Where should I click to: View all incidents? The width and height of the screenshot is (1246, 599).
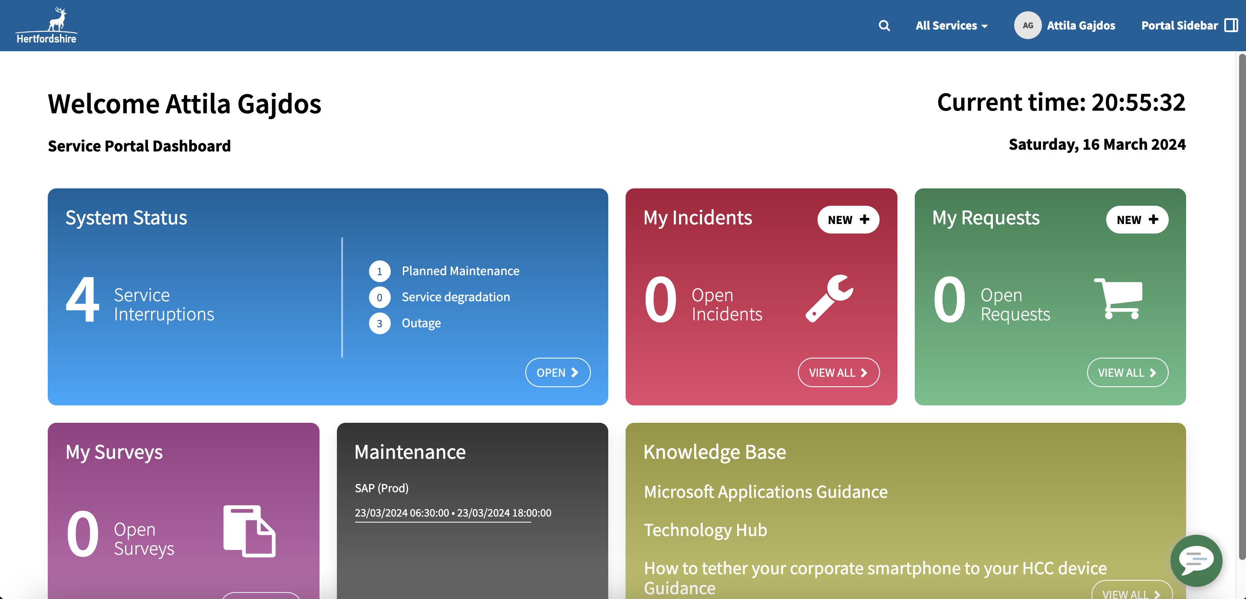coord(838,372)
